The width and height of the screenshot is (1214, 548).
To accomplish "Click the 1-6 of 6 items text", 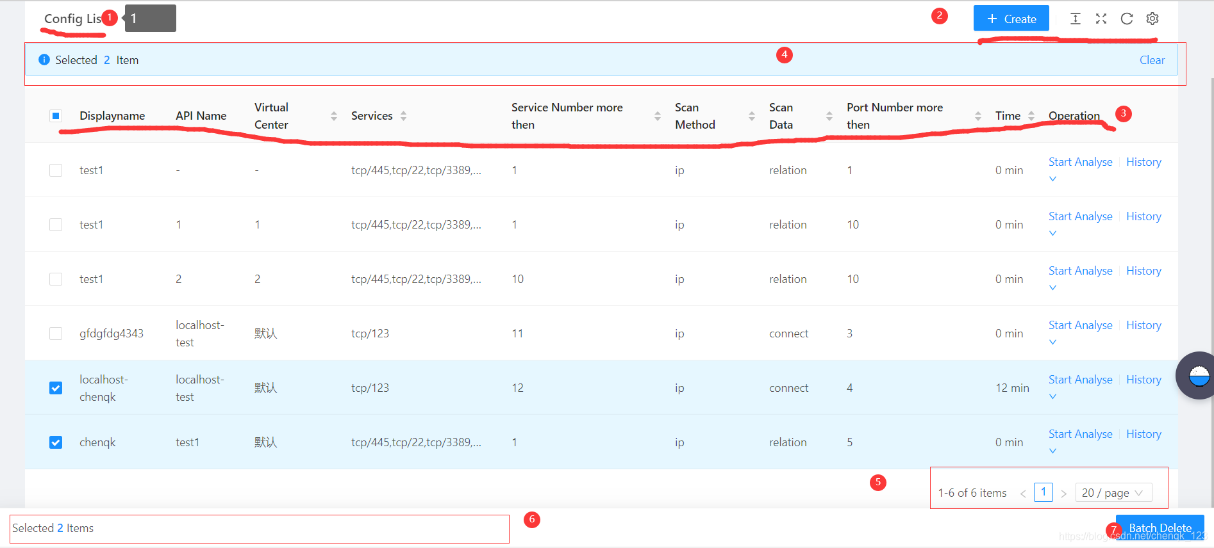I will point(972,493).
